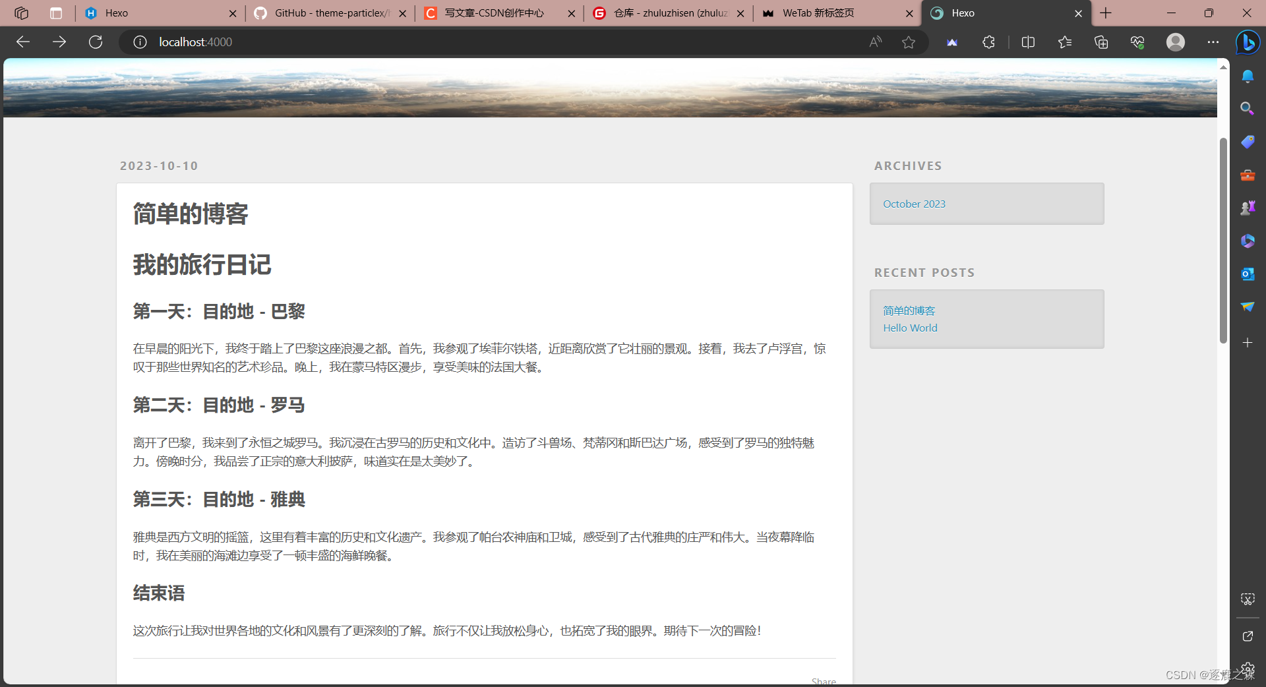The image size is (1266, 687).
Task: Switch to CSDN 写文章 tab
Action: (500, 13)
